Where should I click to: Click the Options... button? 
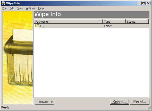(120, 101)
